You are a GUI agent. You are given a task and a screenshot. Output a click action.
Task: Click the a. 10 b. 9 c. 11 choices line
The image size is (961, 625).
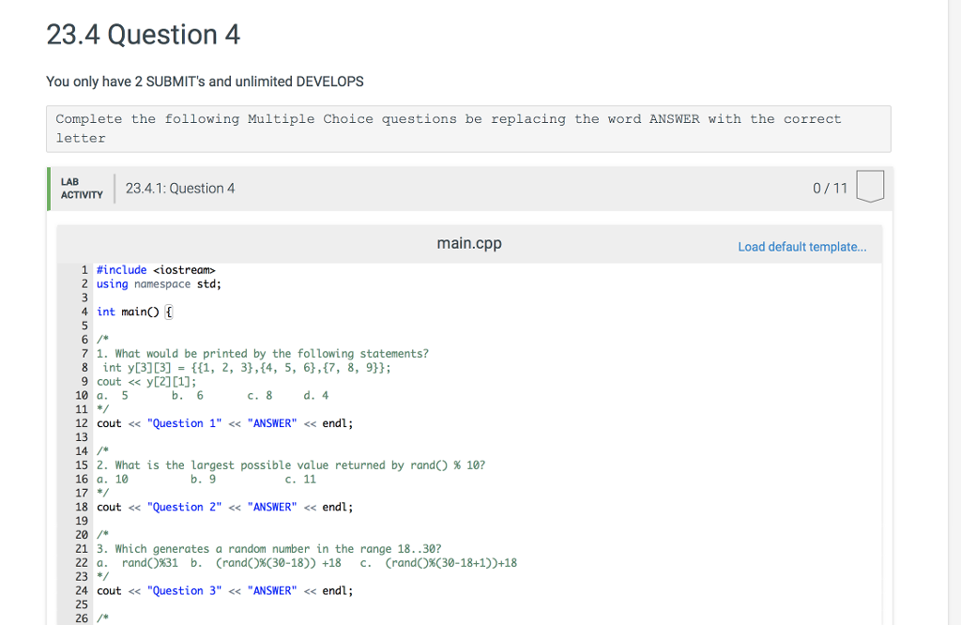click(206, 480)
